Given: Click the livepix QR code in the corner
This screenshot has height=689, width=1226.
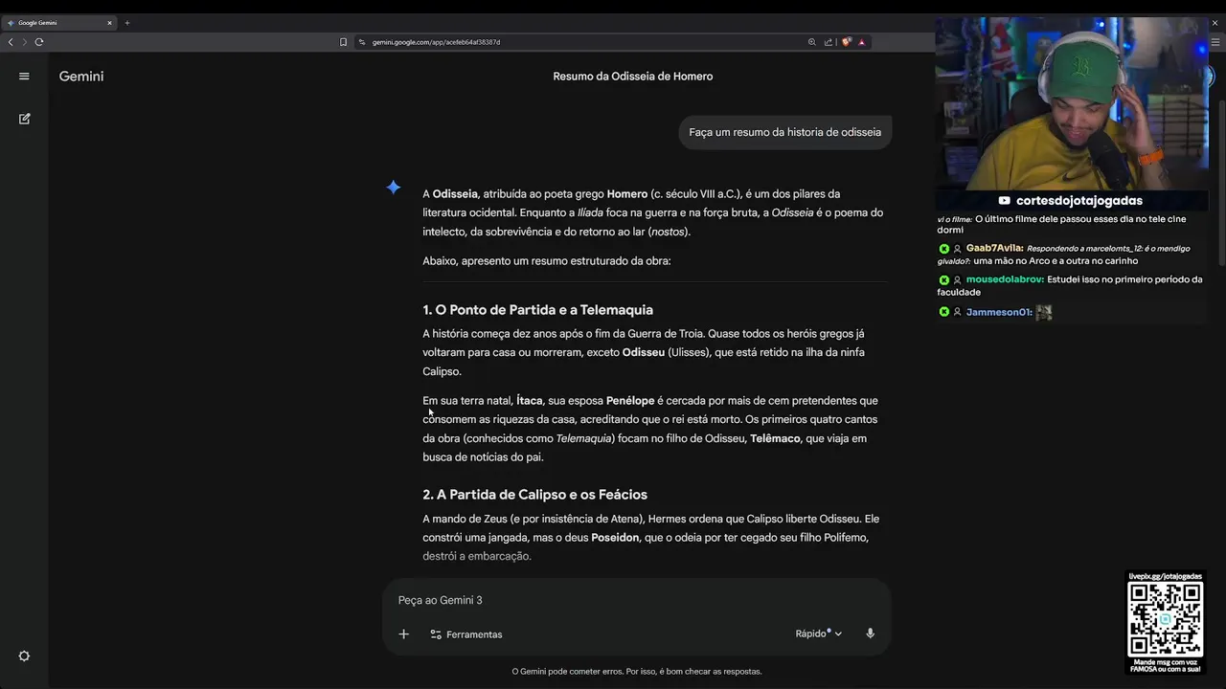Looking at the screenshot, I should [1165, 619].
